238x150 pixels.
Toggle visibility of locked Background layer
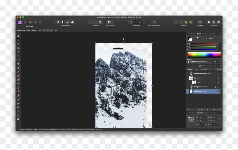click(x=219, y=87)
